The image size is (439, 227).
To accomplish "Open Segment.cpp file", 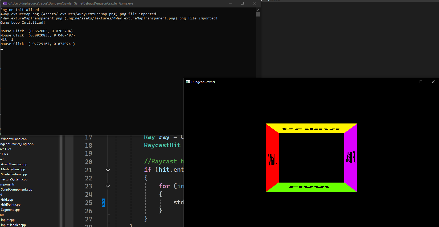I will coord(10,210).
